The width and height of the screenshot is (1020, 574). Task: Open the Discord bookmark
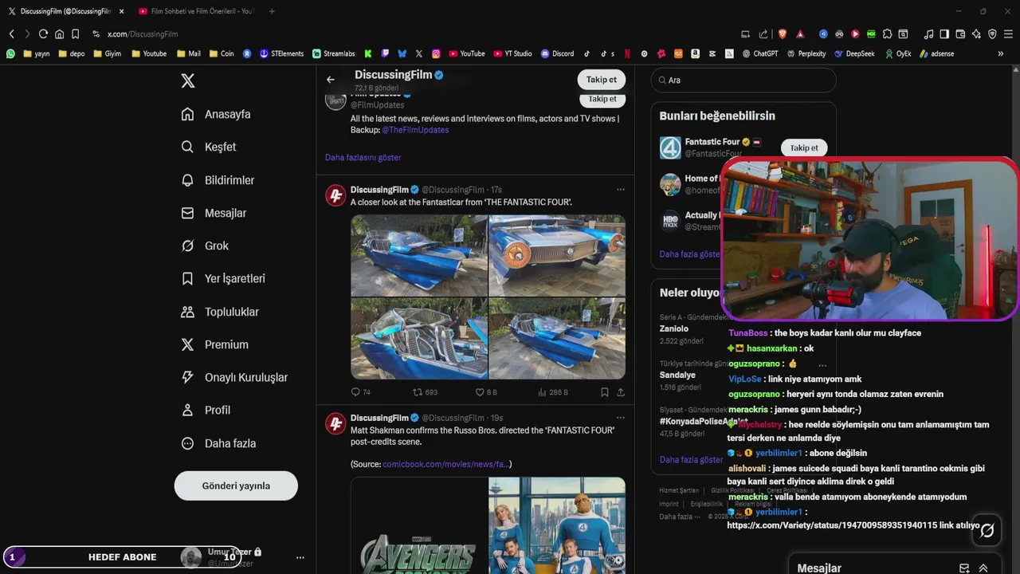pyautogui.click(x=557, y=53)
